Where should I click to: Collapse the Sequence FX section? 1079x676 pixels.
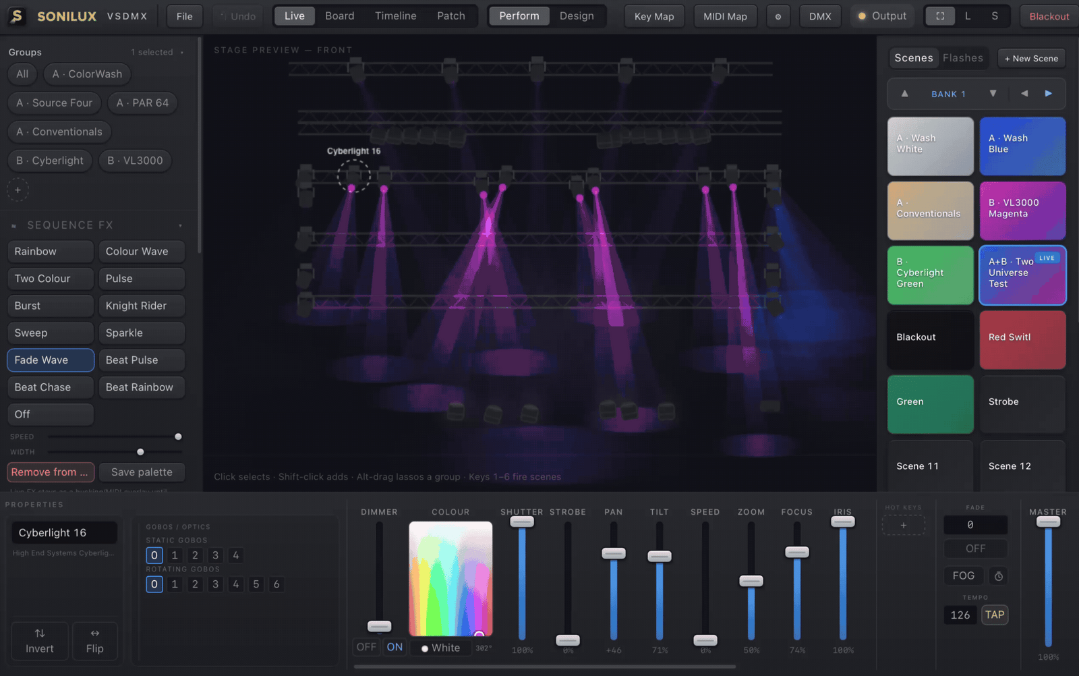(13, 225)
